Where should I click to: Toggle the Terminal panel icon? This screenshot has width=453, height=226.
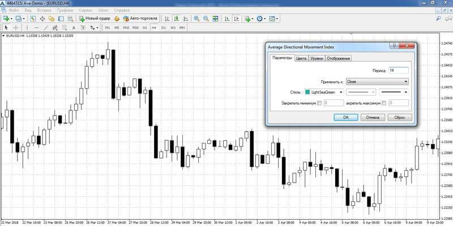[61, 19]
